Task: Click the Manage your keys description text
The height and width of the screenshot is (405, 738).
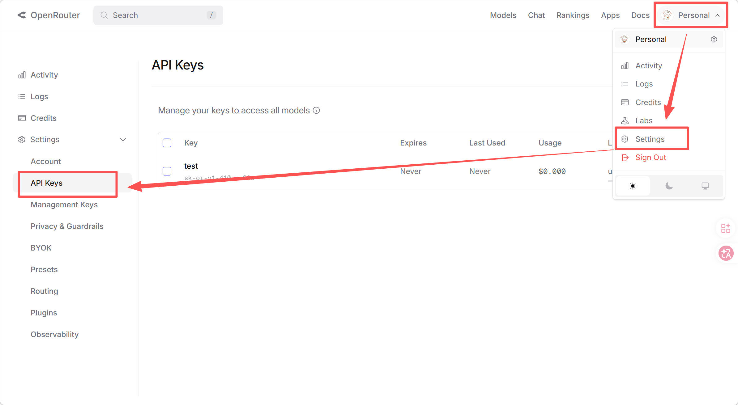Action: [234, 110]
